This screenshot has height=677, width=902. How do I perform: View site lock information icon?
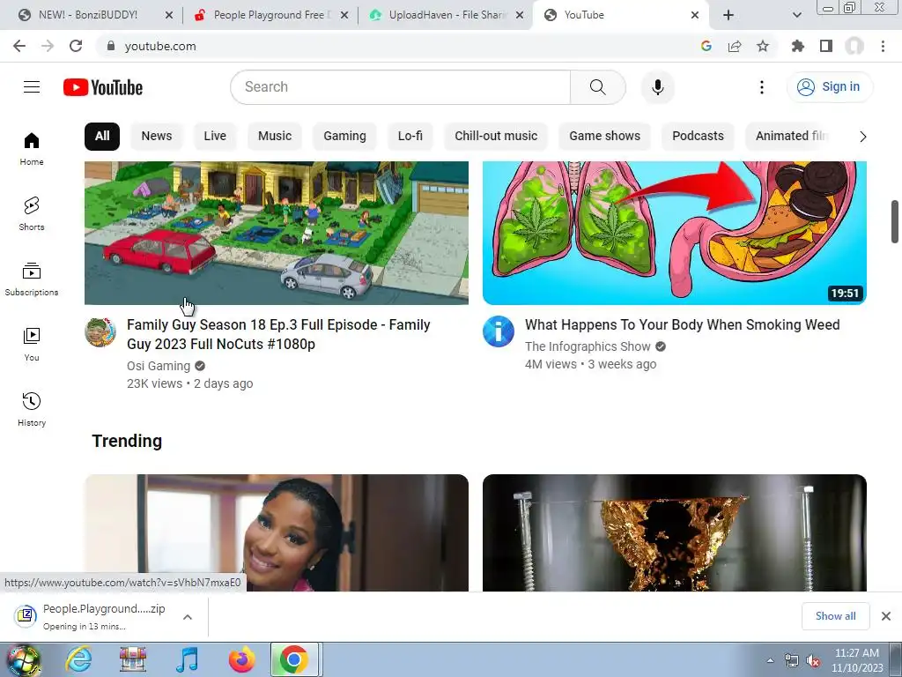[x=111, y=46]
